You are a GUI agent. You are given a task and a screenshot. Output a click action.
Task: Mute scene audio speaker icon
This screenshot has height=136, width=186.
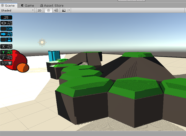[x=56, y=11]
